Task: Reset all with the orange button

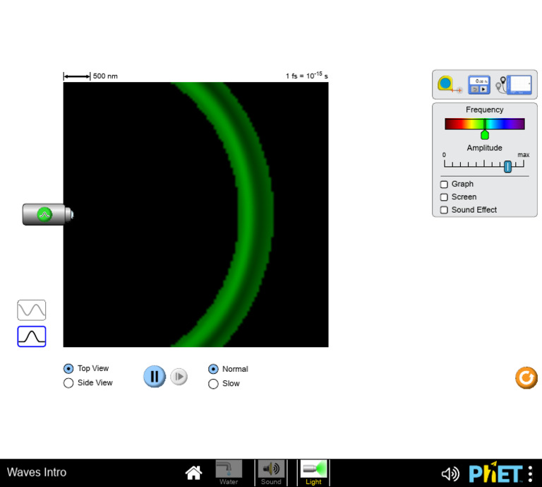Action: click(526, 377)
